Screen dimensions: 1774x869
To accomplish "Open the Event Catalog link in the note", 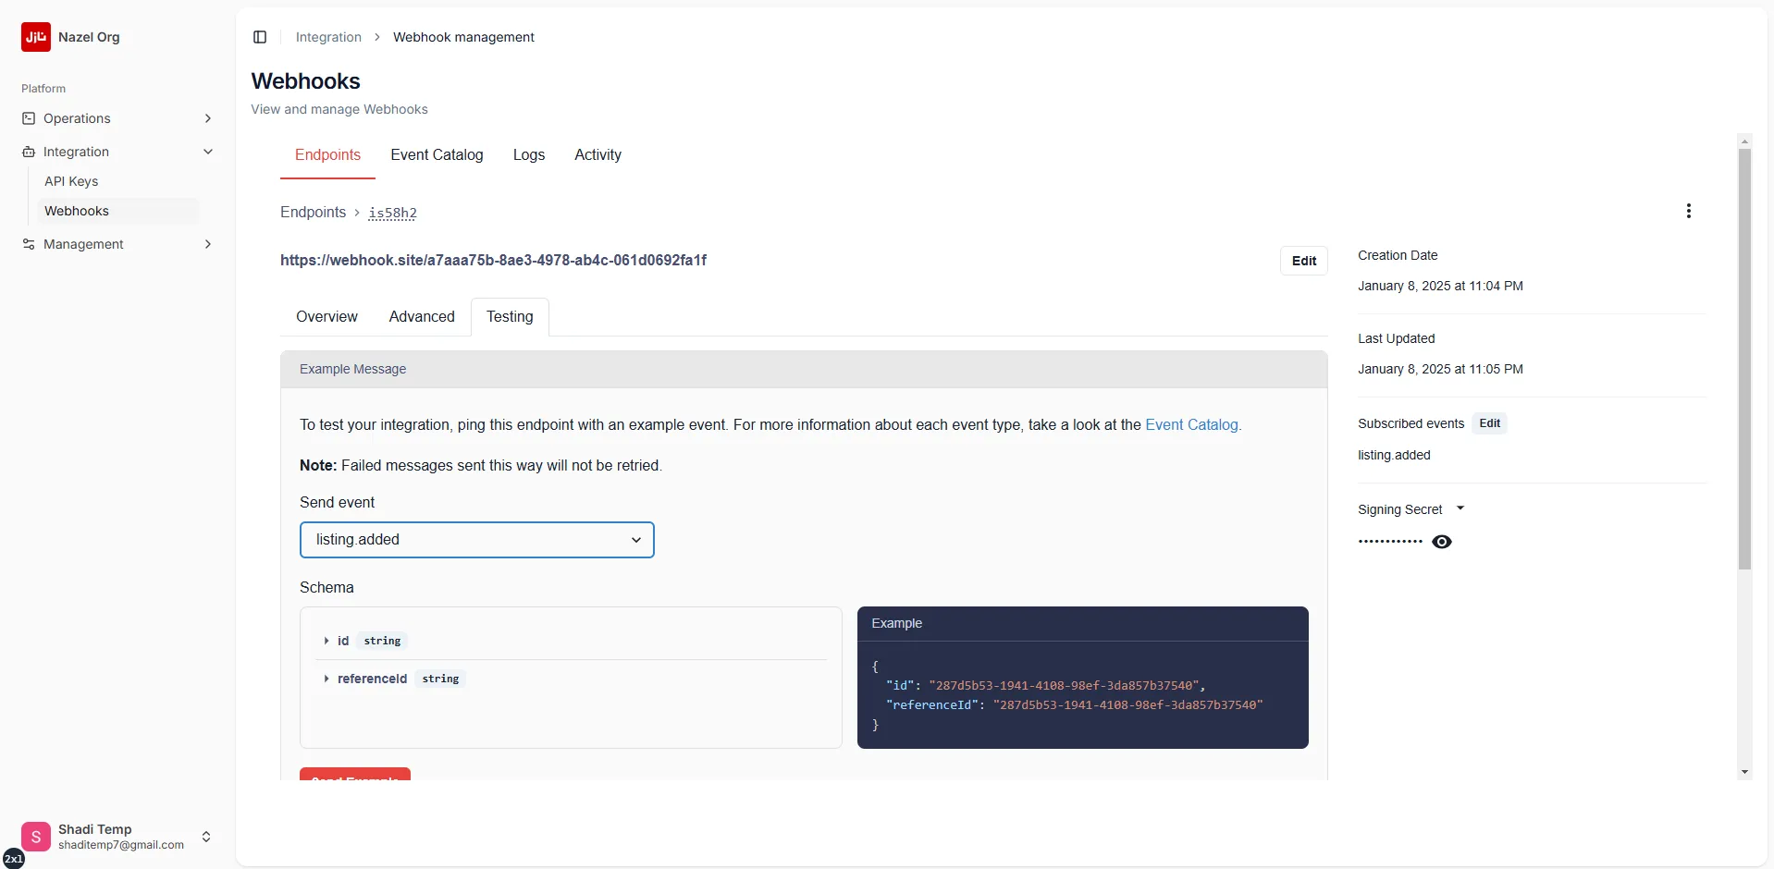I will point(1192,425).
